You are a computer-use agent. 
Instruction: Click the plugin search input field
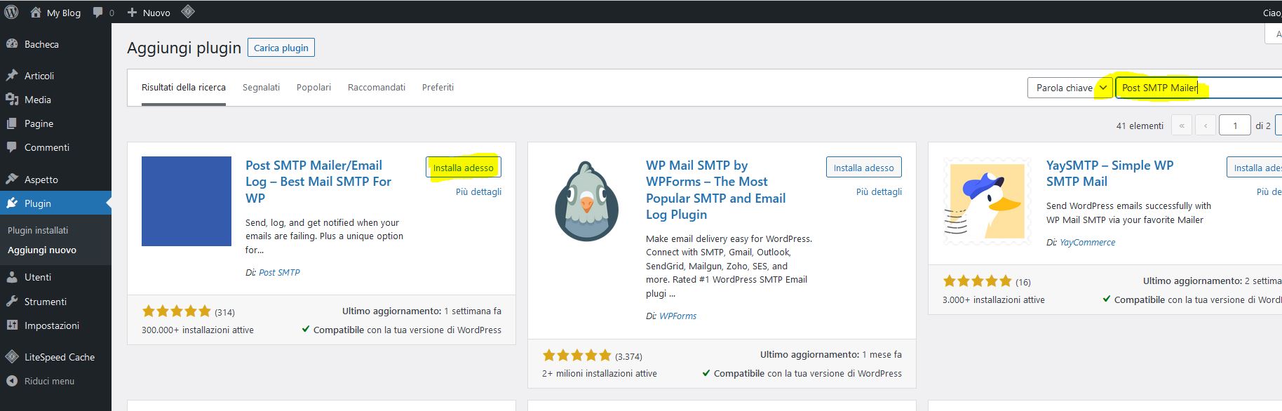pyautogui.click(x=1199, y=88)
